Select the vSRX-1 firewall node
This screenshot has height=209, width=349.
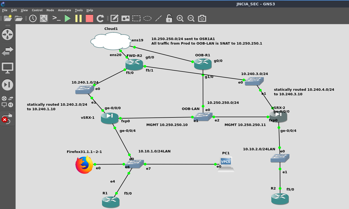tap(109, 118)
